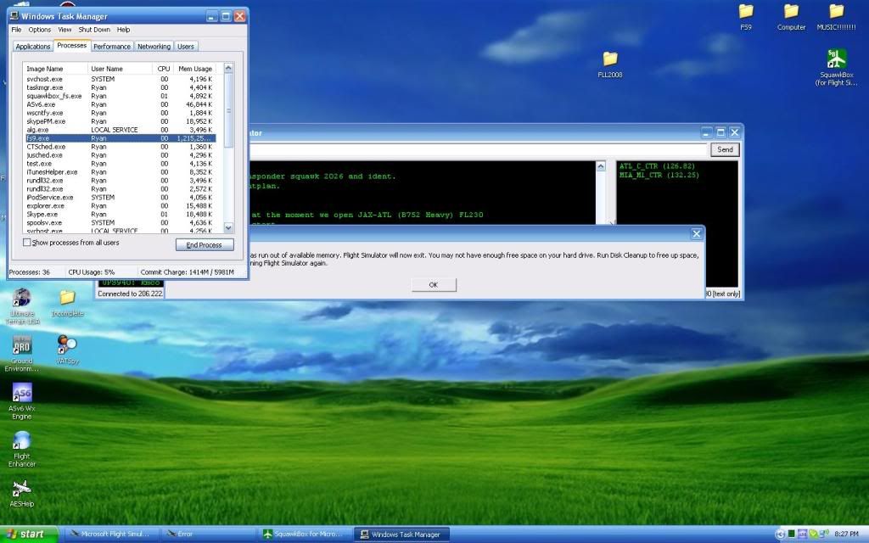
Task: Switch to the Performance tab
Action: pyautogui.click(x=112, y=47)
